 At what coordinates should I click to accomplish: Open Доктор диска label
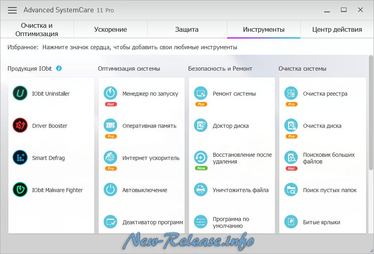(231, 126)
